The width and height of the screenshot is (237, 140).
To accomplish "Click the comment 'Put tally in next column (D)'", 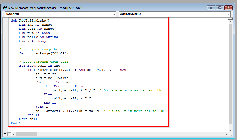I will [134, 111].
